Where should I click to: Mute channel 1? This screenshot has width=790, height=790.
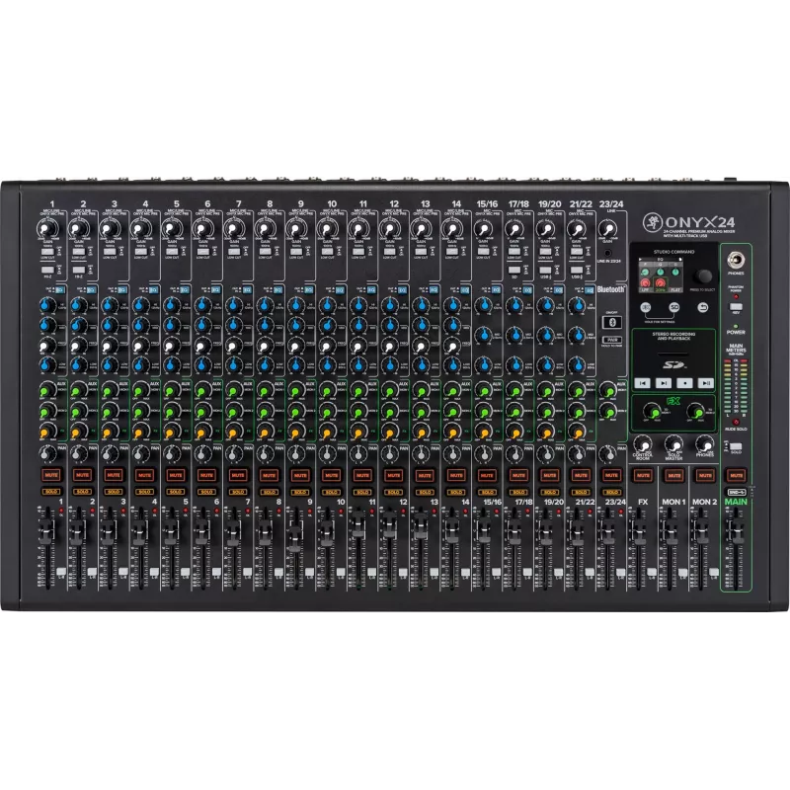click(x=51, y=475)
